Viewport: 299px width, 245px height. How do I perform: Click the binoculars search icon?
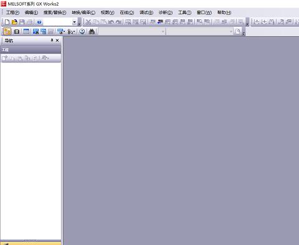pos(92,32)
